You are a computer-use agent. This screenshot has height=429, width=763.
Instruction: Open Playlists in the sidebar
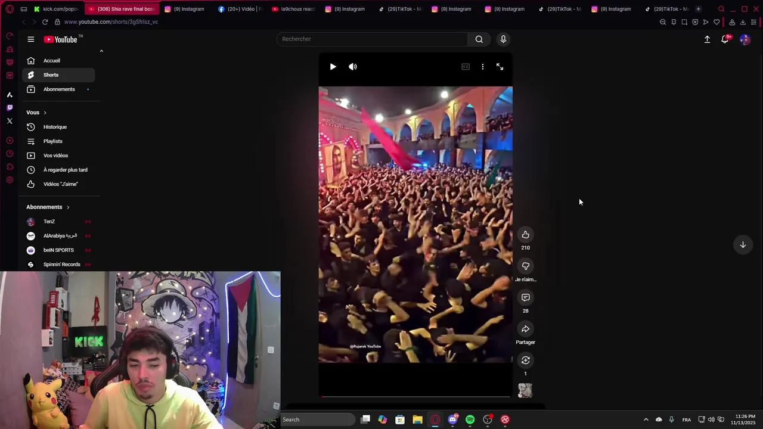pos(58,141)
